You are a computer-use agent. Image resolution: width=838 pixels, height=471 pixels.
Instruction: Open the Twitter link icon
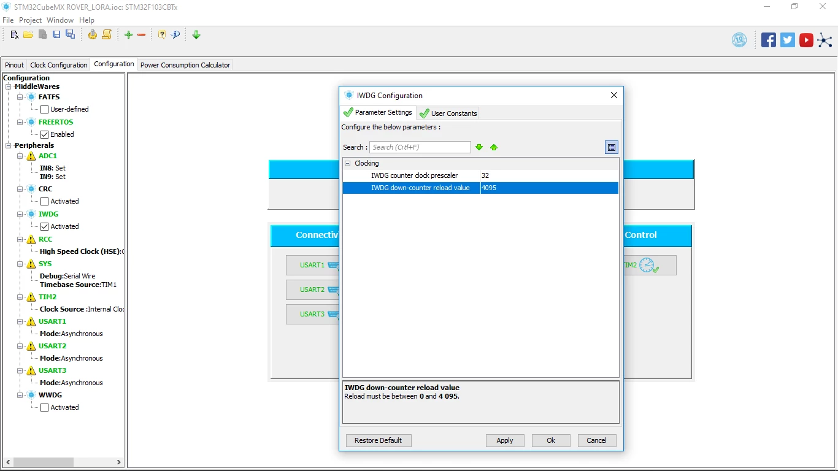[x=788, y=40]
